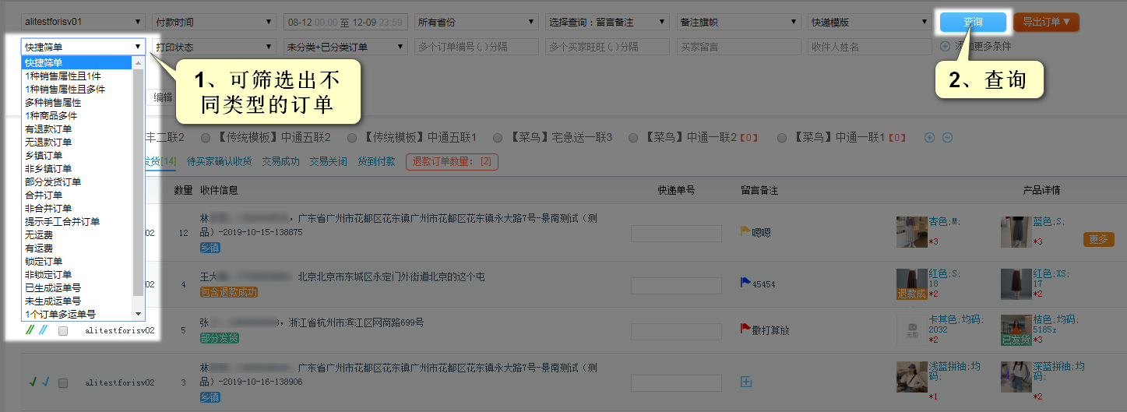Choose 有退款订单 in the filter list
The image size is (1127, 412).
pos(77,129)
